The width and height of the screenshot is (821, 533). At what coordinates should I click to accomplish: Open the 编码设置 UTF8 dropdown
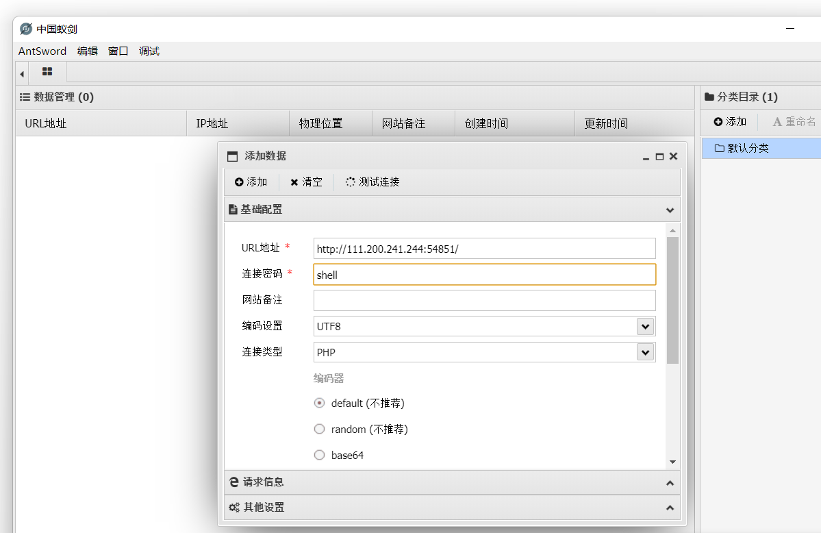[646, 327]
